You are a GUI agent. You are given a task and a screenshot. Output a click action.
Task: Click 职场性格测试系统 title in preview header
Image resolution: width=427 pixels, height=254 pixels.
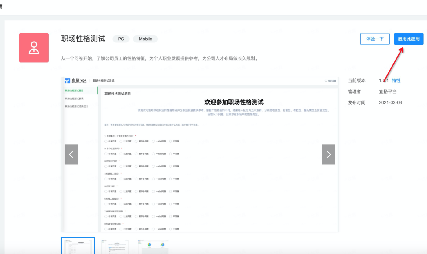coord(104,81)
